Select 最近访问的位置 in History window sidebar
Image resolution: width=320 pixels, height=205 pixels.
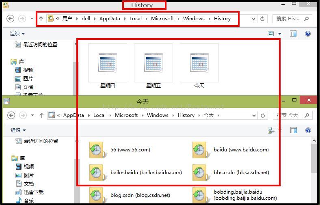pos(36,45)
